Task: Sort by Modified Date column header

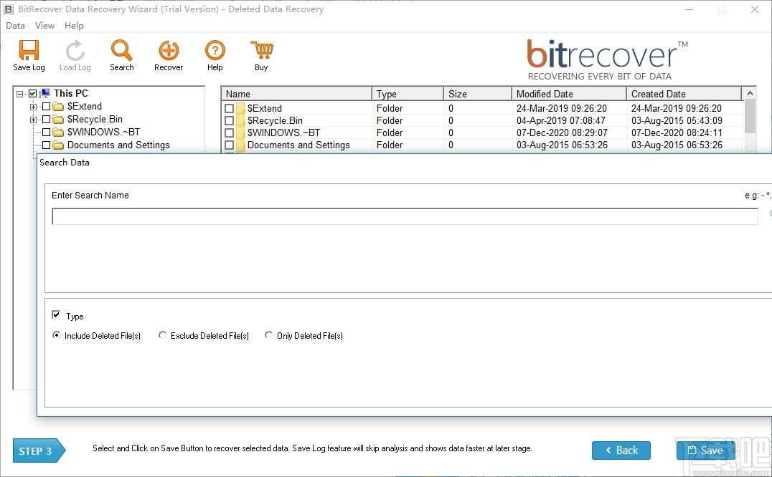Action: [x=569, y=94]
